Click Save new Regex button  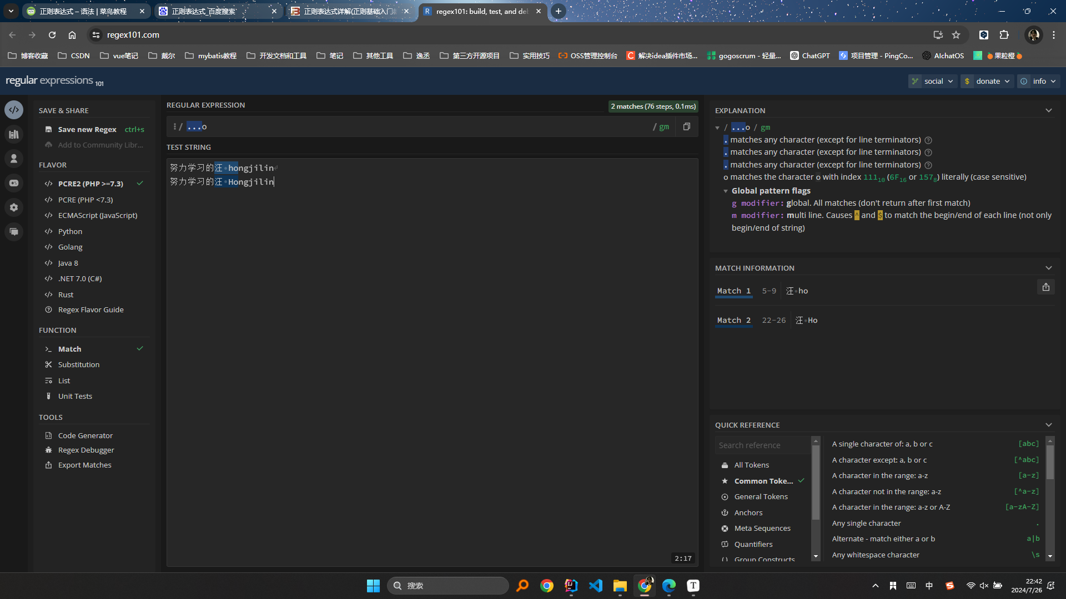tap(87, 129)
